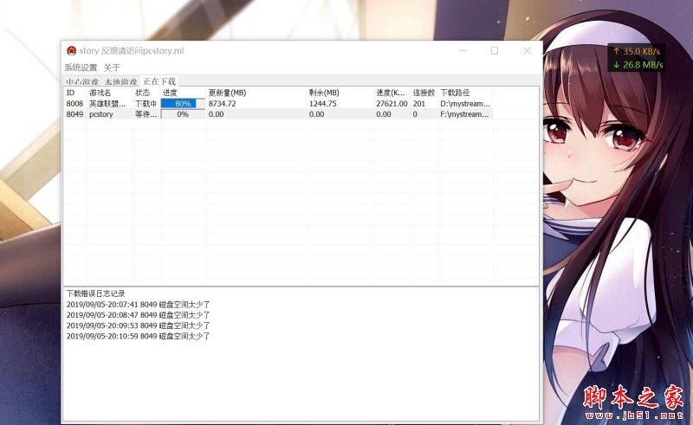Screen dimensions: 693x425
Task: Click the 速度(K... column header
Action: [x=391, y=93]
